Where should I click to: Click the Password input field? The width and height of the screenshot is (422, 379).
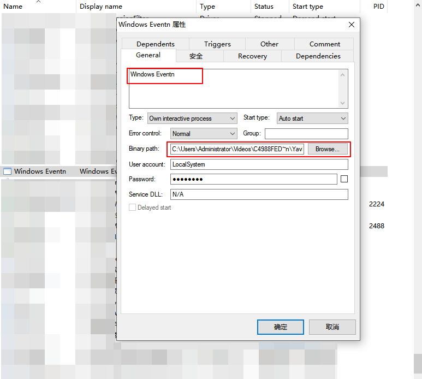253,179
